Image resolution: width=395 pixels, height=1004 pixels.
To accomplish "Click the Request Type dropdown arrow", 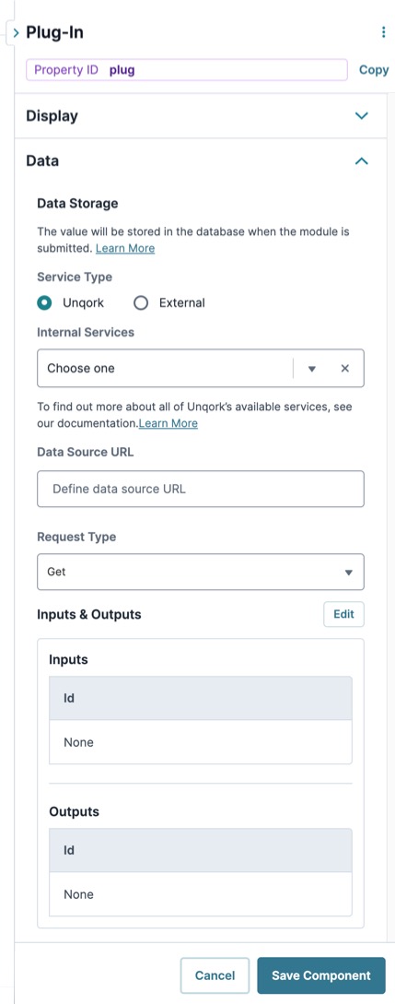I will 348,573.
